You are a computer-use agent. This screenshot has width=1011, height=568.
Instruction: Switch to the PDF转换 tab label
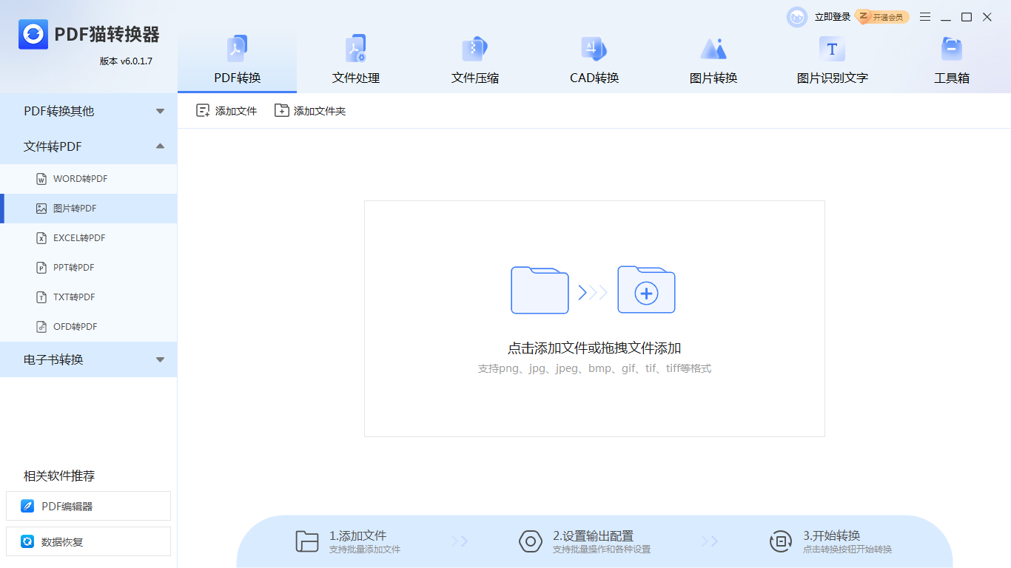pos(238,78)
